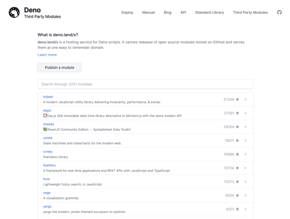Image resolution: width=290 pixels, height=219 pixels.
Task: Click the 13313 star count for fuse
Action: click(229, 182)
